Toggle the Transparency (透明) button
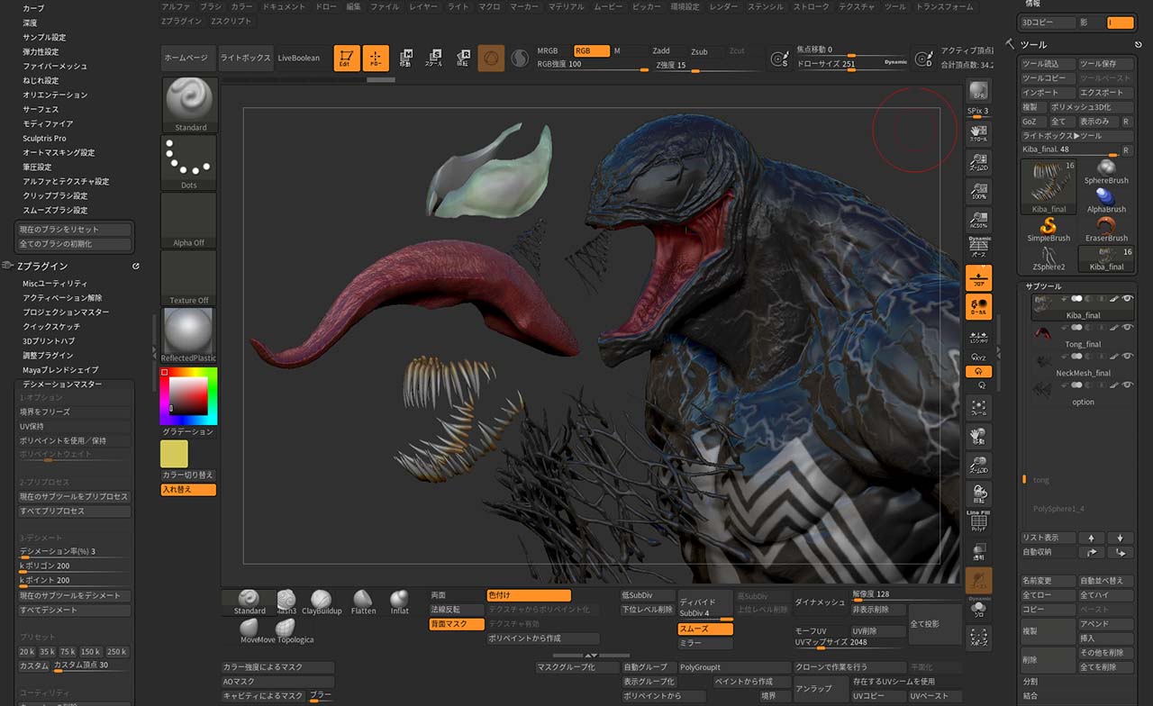The width and height of the screenshot is (1153, 706). point(978,552)
